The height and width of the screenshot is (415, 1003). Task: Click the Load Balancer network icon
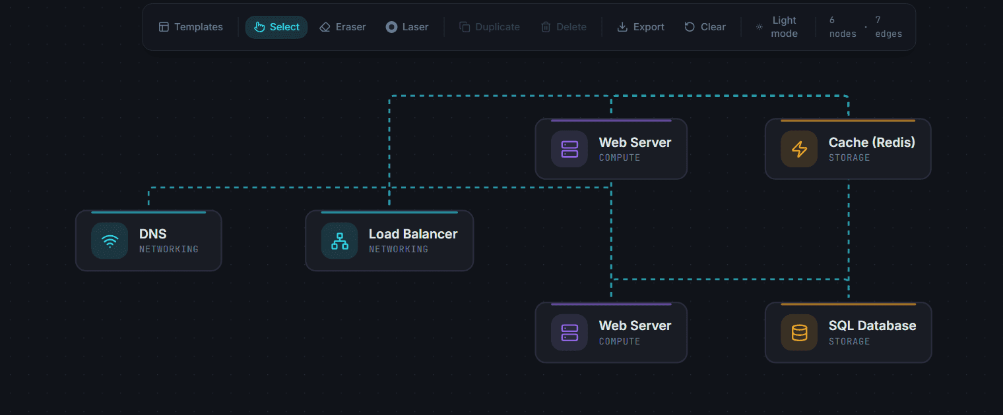[339, 241]
